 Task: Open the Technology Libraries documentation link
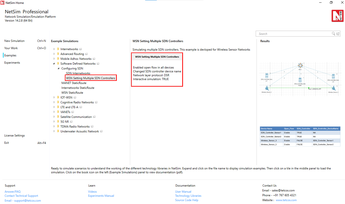point(188,196)
